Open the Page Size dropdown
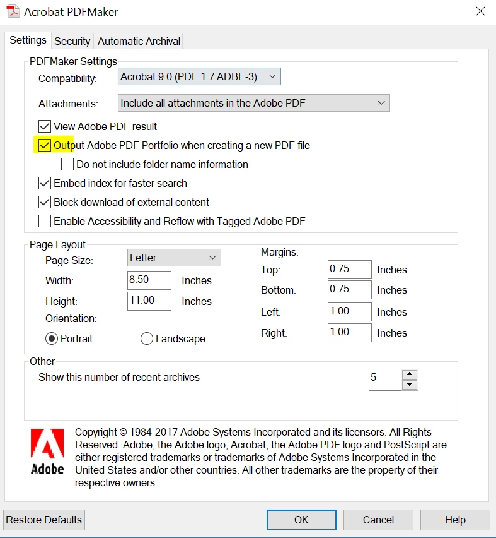This screenshot has width=496, height=538. click(174, 258)
